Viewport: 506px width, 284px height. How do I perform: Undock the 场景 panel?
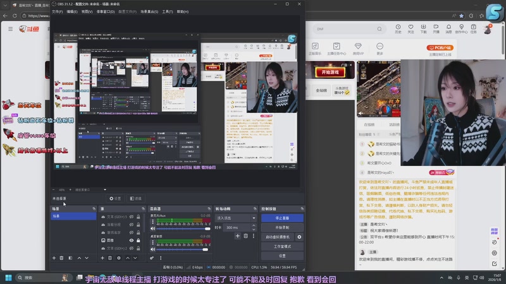point(94,209)
